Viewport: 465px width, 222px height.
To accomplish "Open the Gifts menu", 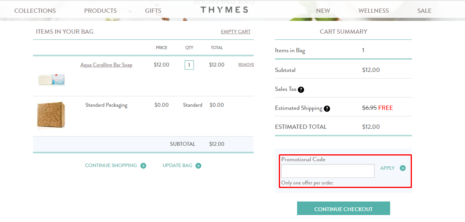I will click(x=153, y=11).
